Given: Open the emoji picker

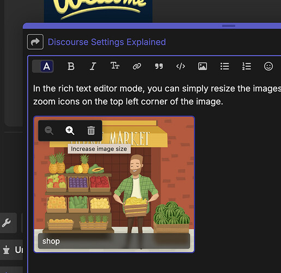Looking at the screenshot, I should pyautogui.click(x=268, y=66).
